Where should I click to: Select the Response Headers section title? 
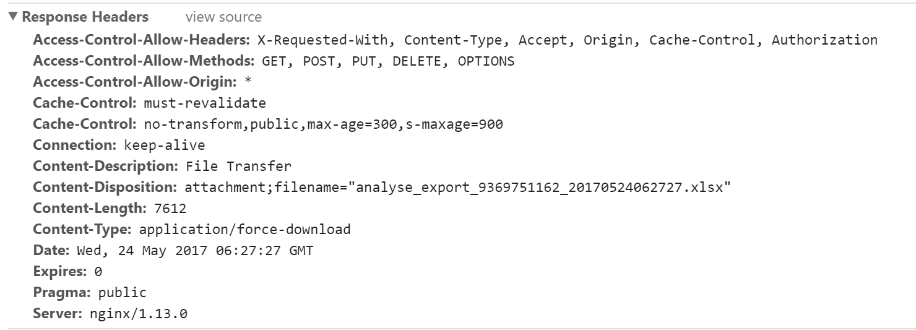pos(85,17)
